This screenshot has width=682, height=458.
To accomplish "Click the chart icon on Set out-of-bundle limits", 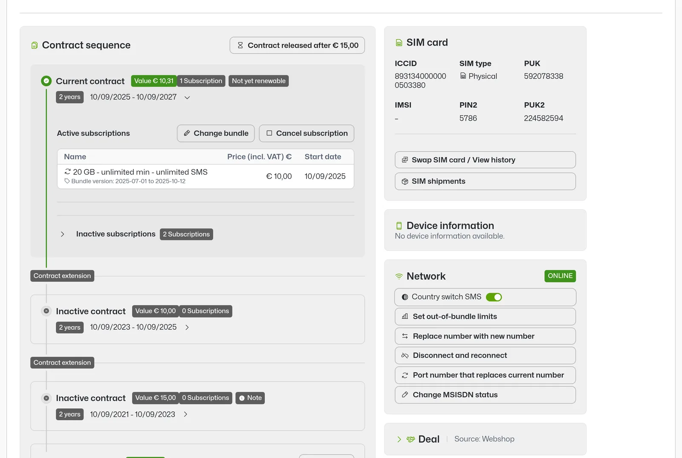I will [405, 317].
